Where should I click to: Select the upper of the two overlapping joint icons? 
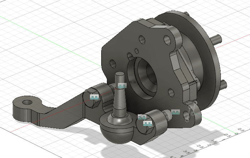(x=142, y=117)
